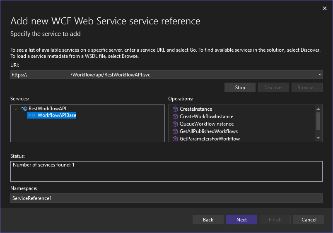Click the QueueWorkflowInstance operation icon
This screenshot has width=333, height=233.
(x=175, y=124)
